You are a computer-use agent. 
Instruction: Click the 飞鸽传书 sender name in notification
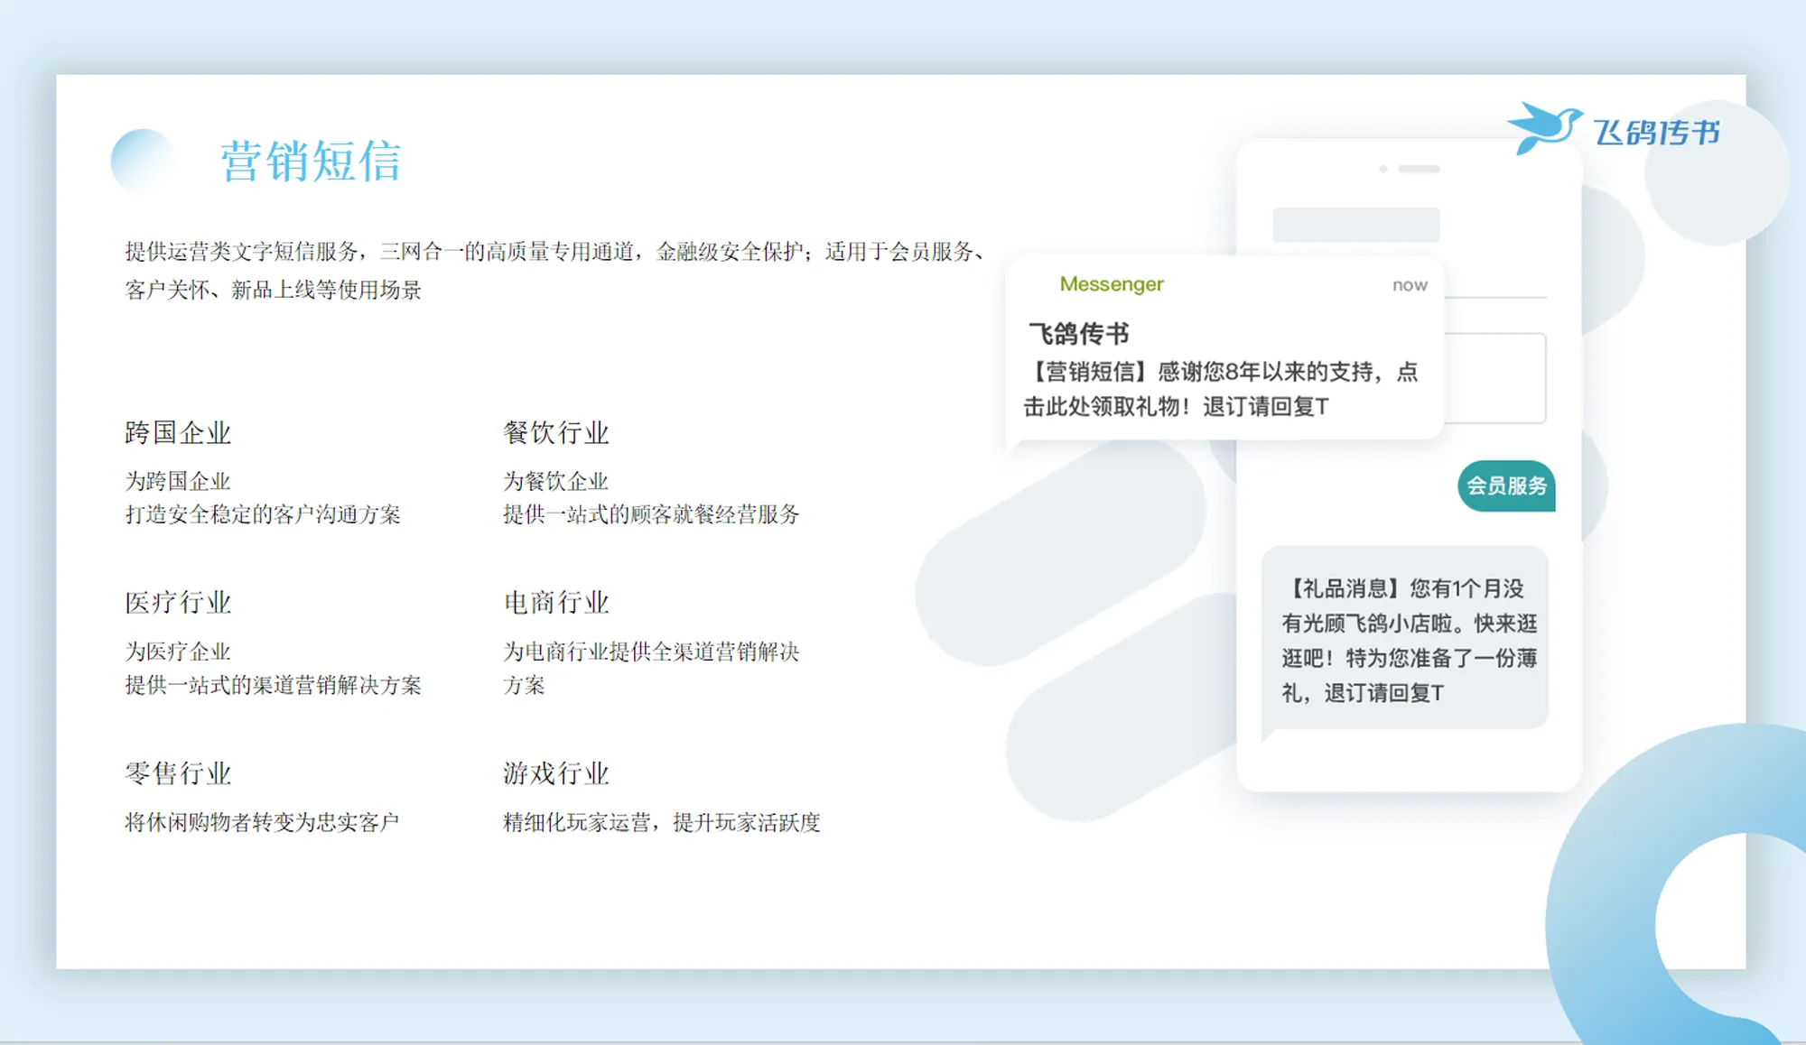pyautogui.click(x=1079, y=334)
